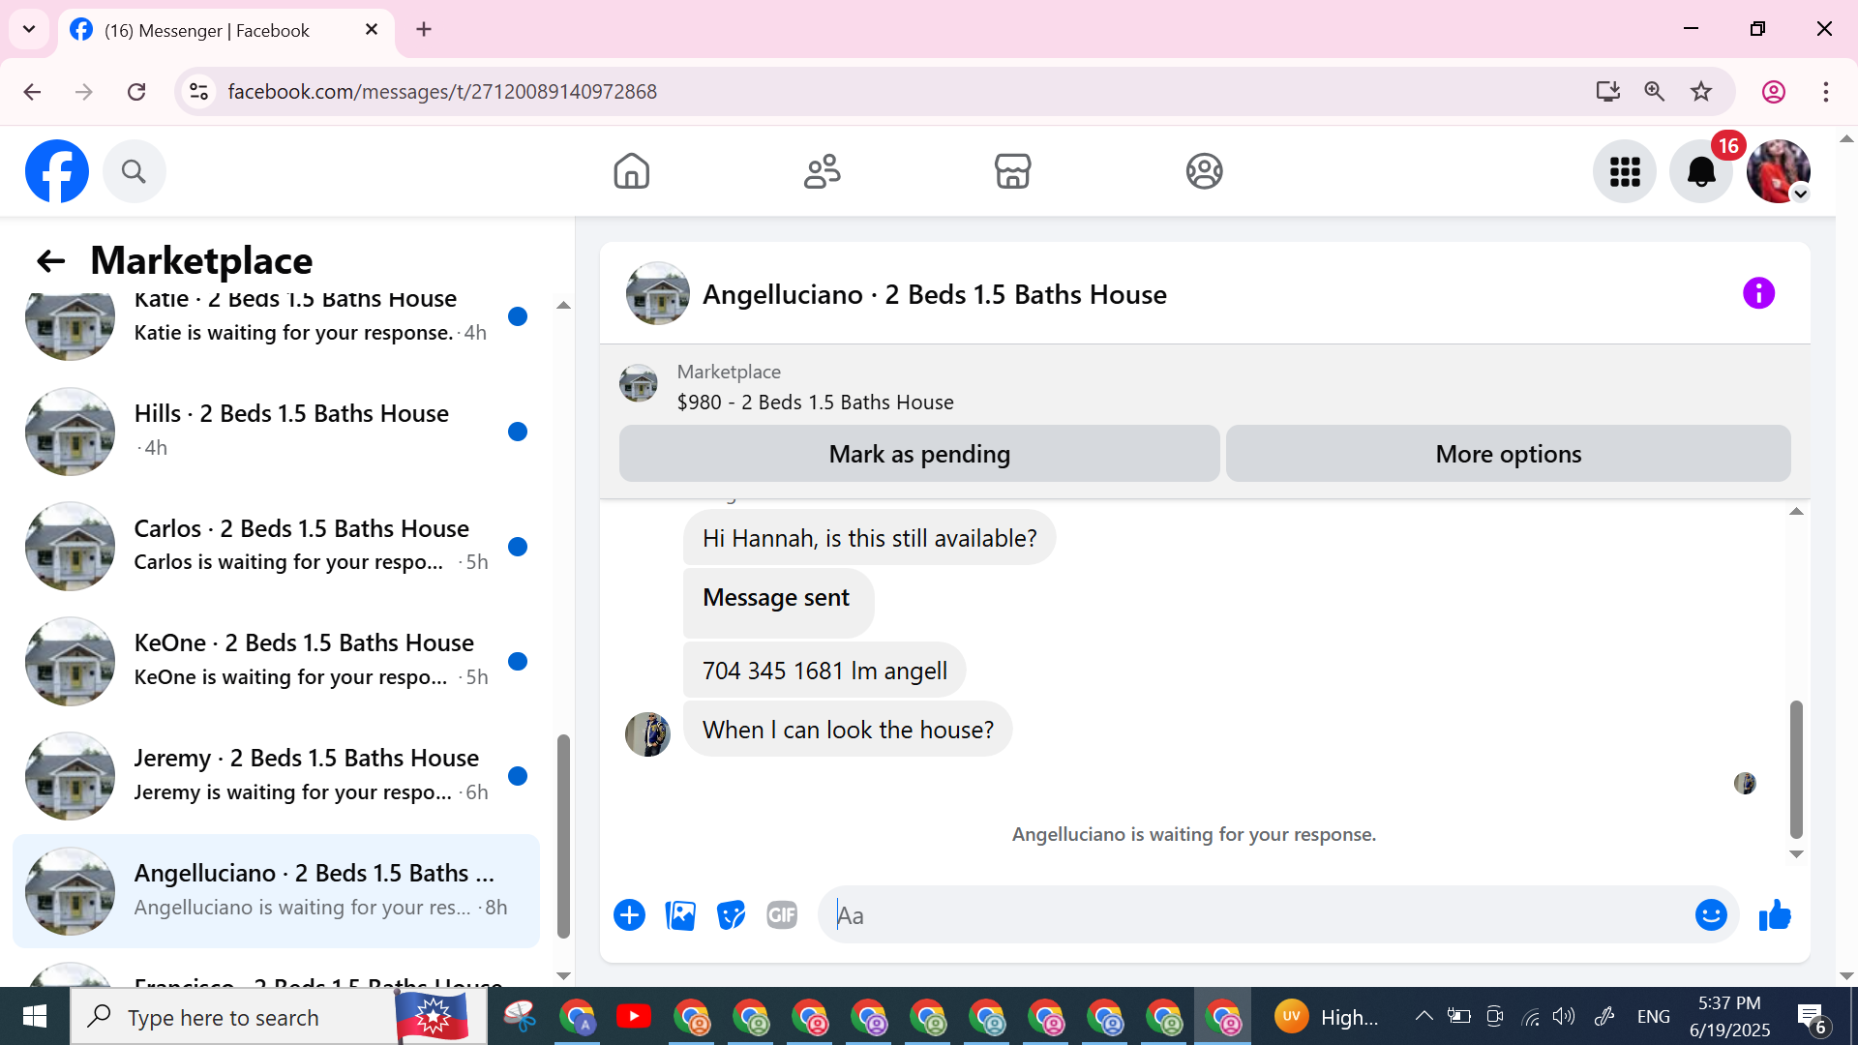Viewport: 1858px width, 1045px height.
Task: Click the '704 345 1681 Im angell' message
Action: tap(824, 671)
